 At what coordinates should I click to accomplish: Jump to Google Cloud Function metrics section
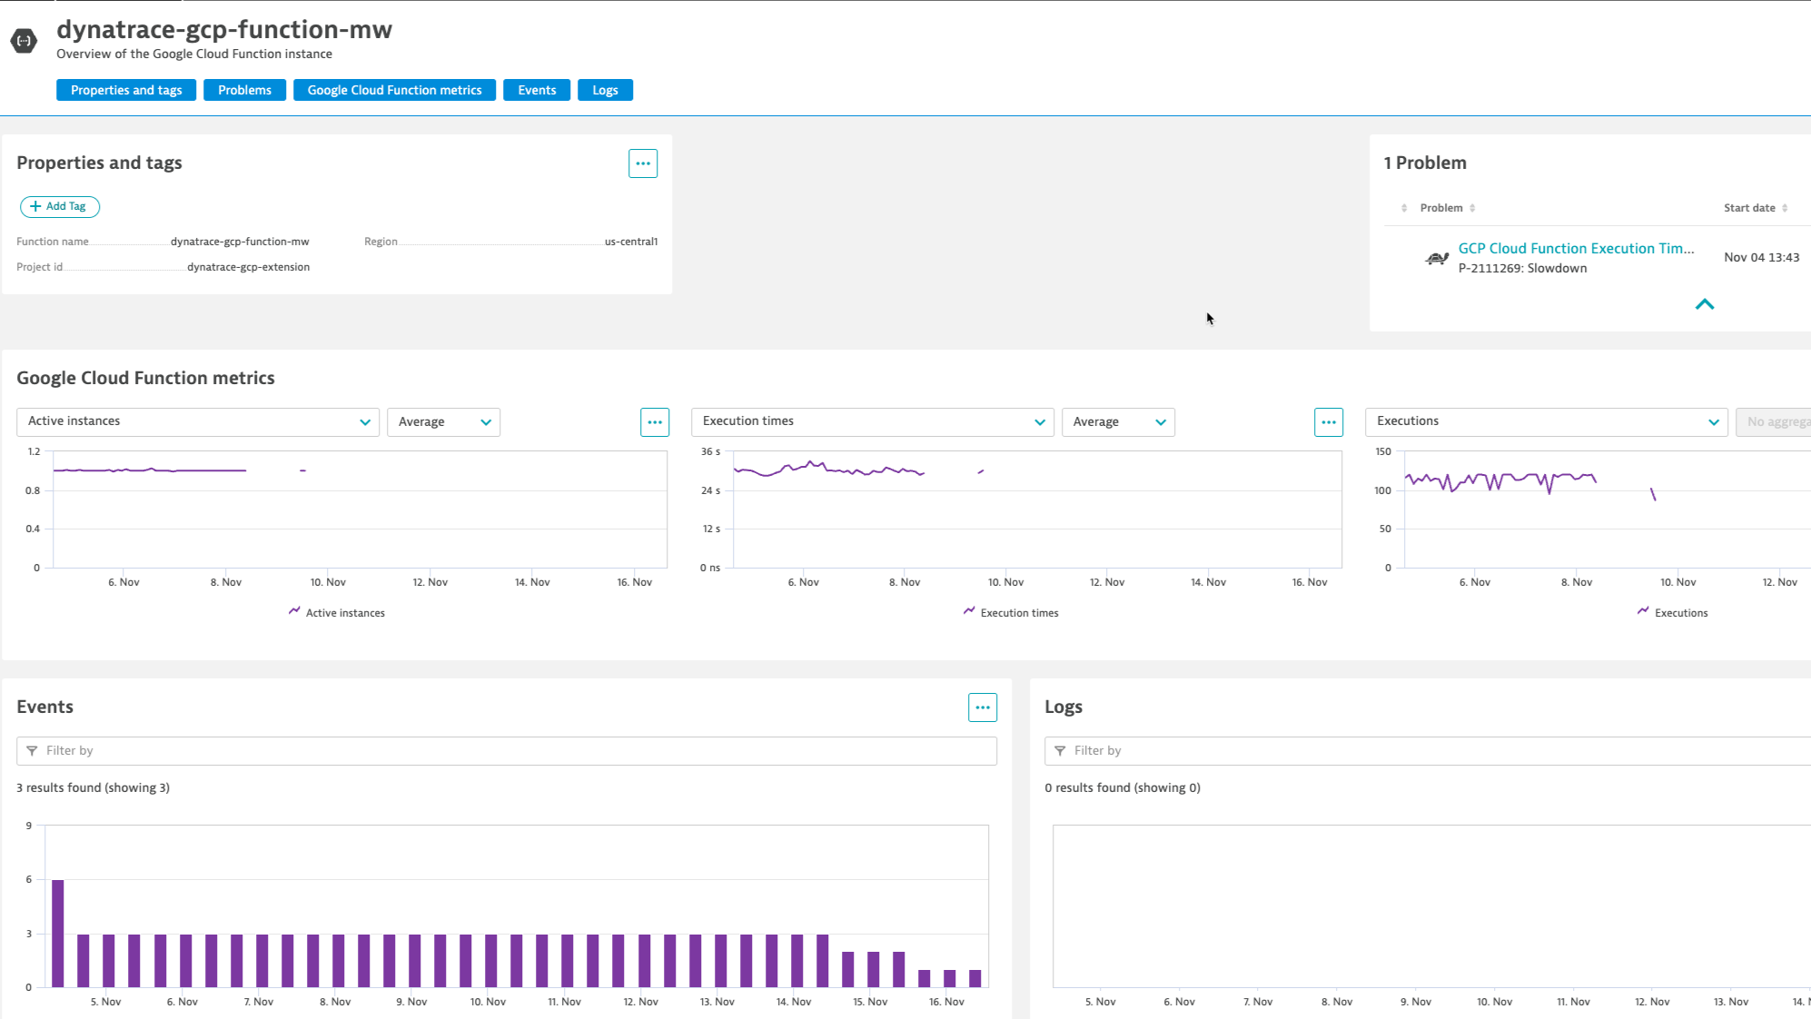pos(394,90)
